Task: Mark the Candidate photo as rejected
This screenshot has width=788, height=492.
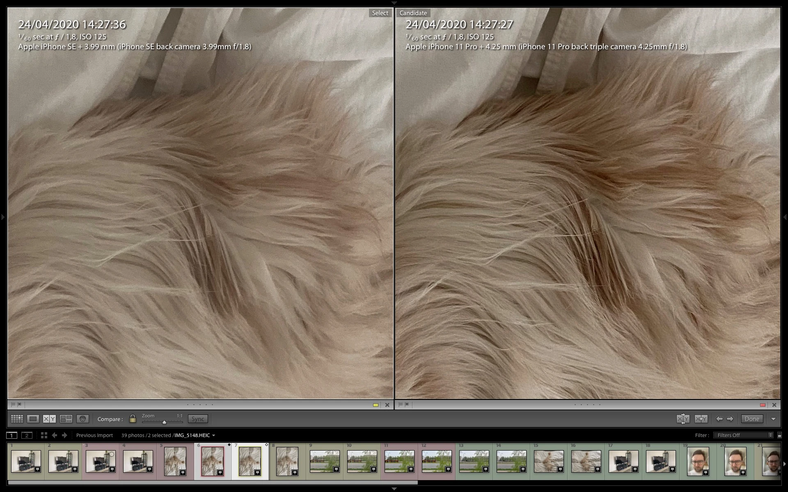Action: point(407,404)
